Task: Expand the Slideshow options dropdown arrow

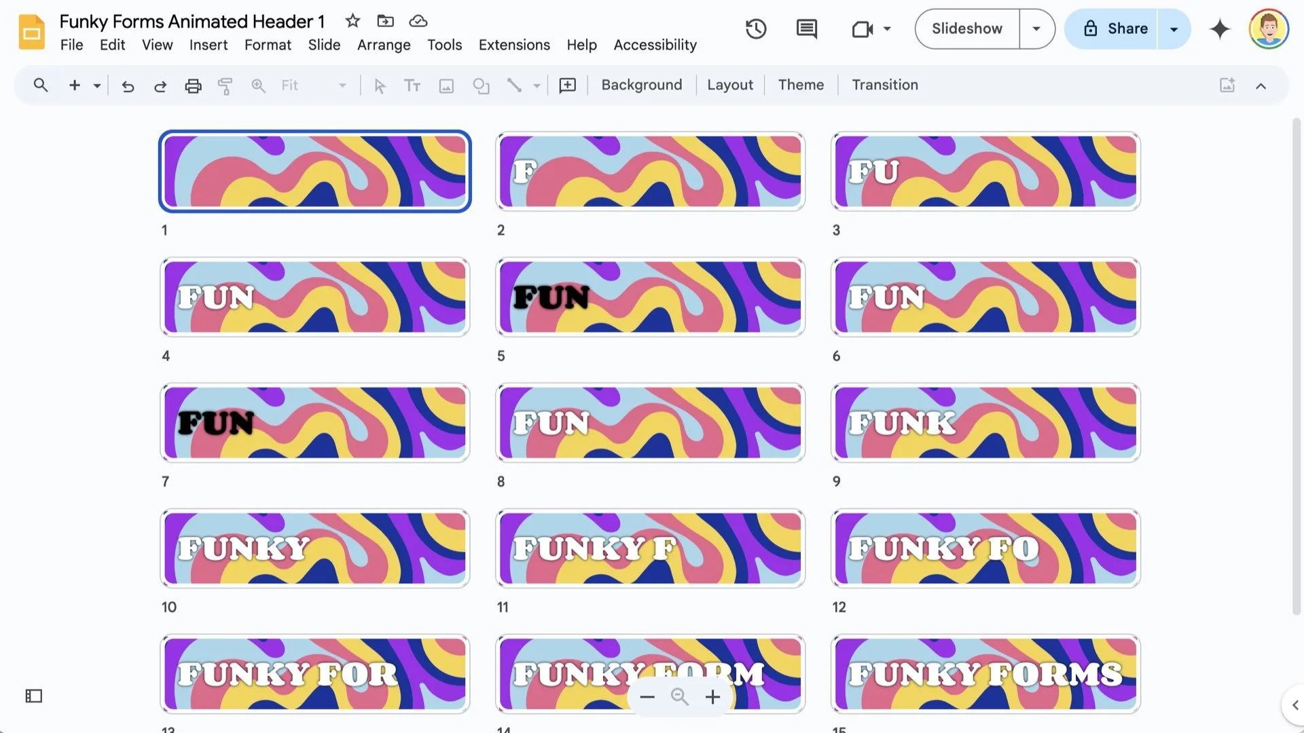Action: (1036, 29)
